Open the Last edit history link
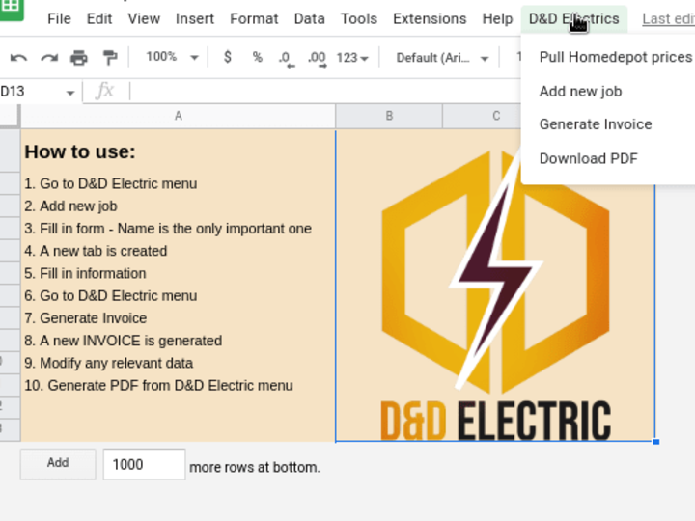This screenshot has width=695, height=521. [668, 19]
